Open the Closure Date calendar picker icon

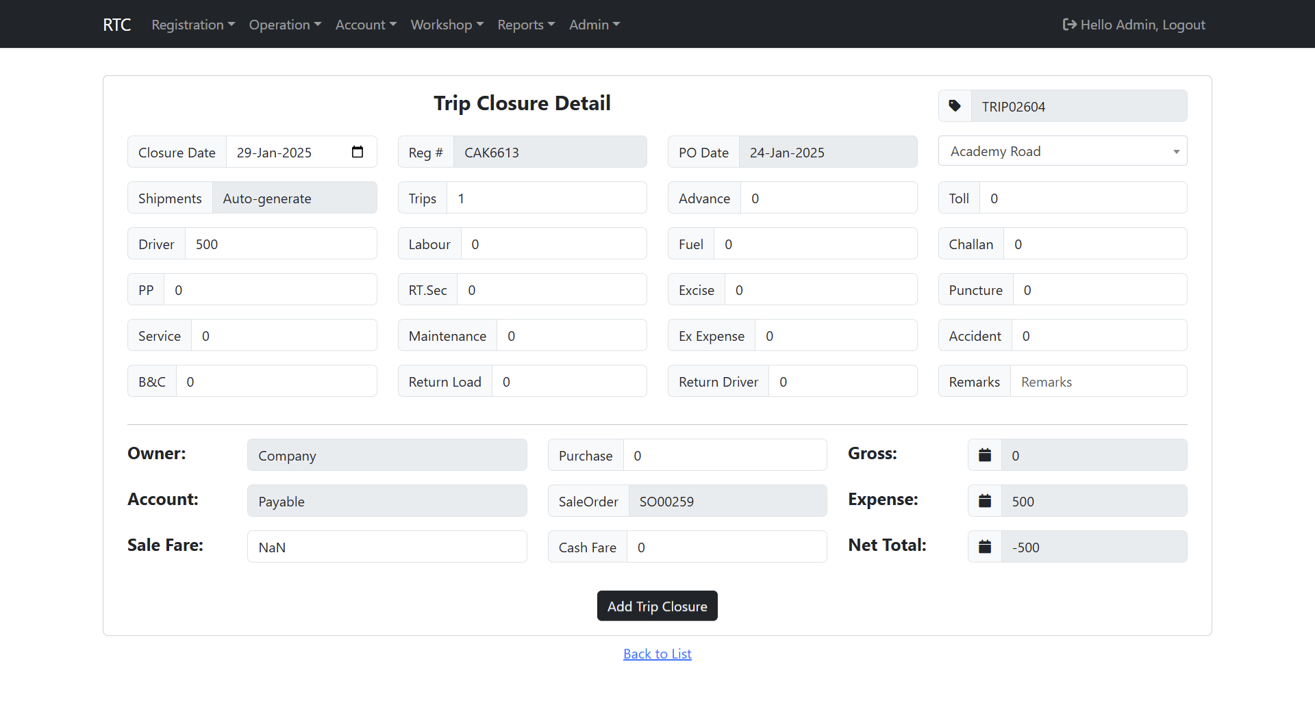point(358,152)
